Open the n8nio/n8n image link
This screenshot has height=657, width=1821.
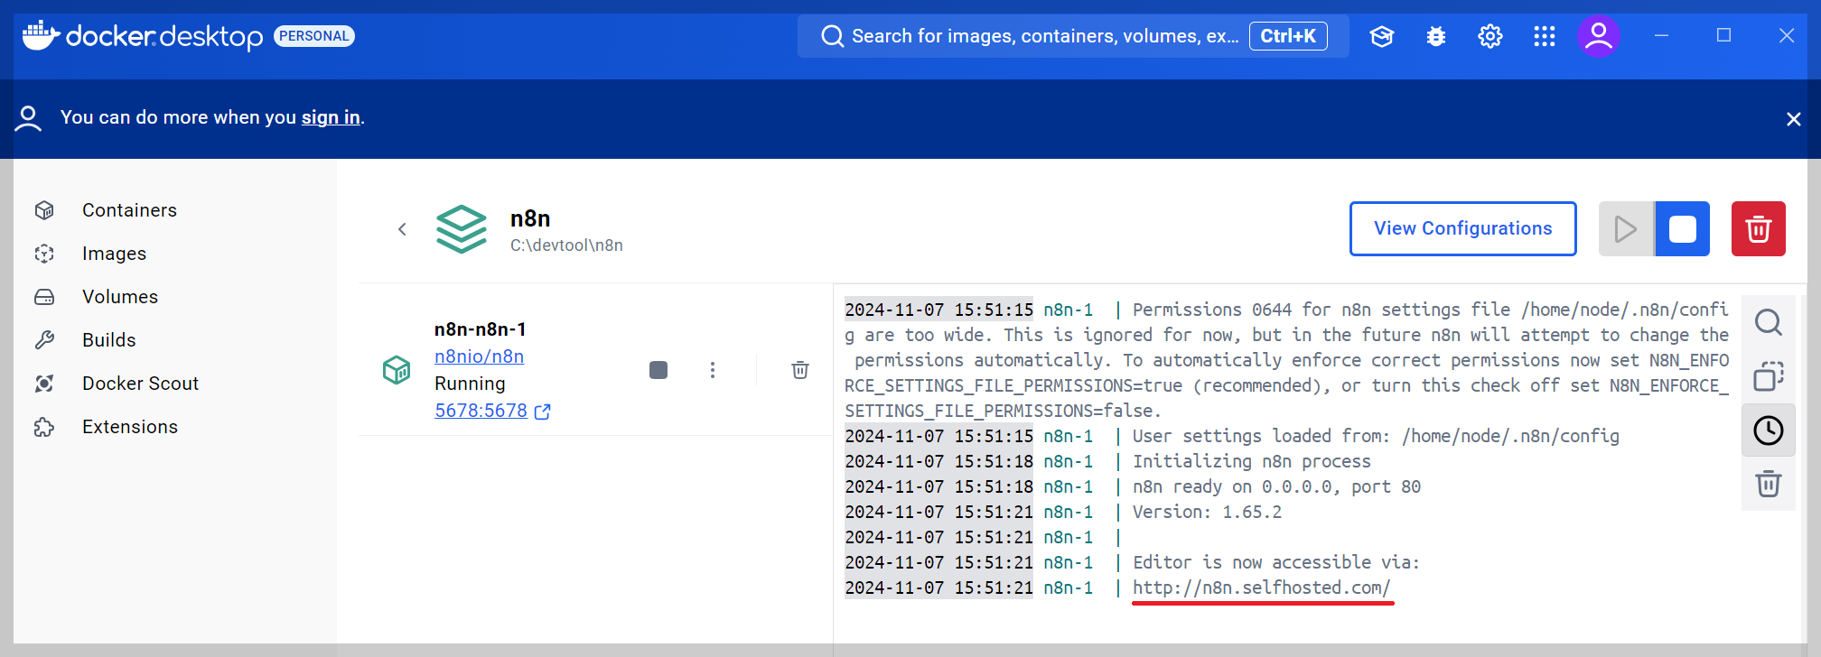coord(480,356)
